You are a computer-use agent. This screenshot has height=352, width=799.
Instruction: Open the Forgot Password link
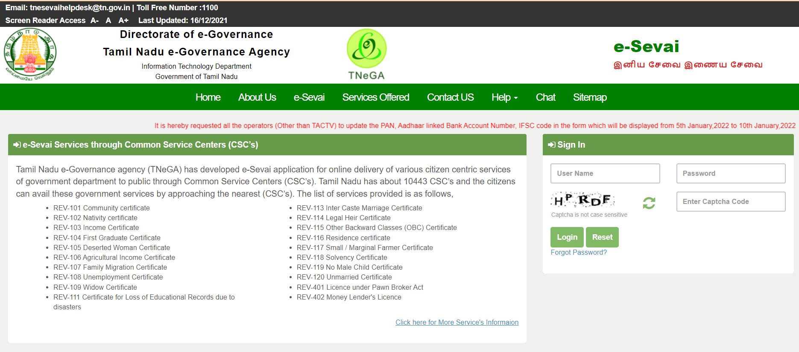(579, 252)
